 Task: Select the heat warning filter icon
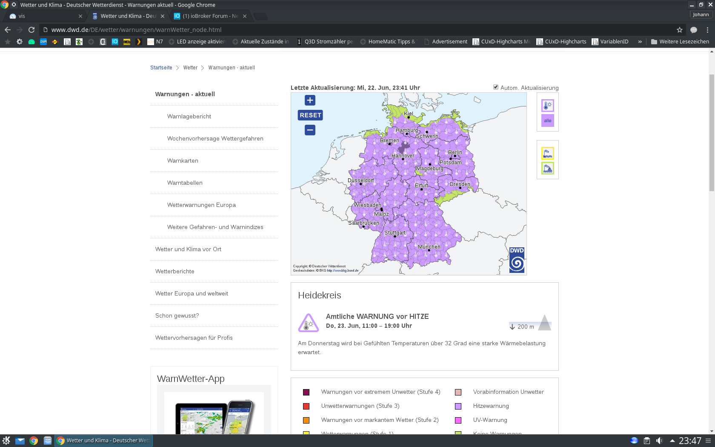coord(547,105)
